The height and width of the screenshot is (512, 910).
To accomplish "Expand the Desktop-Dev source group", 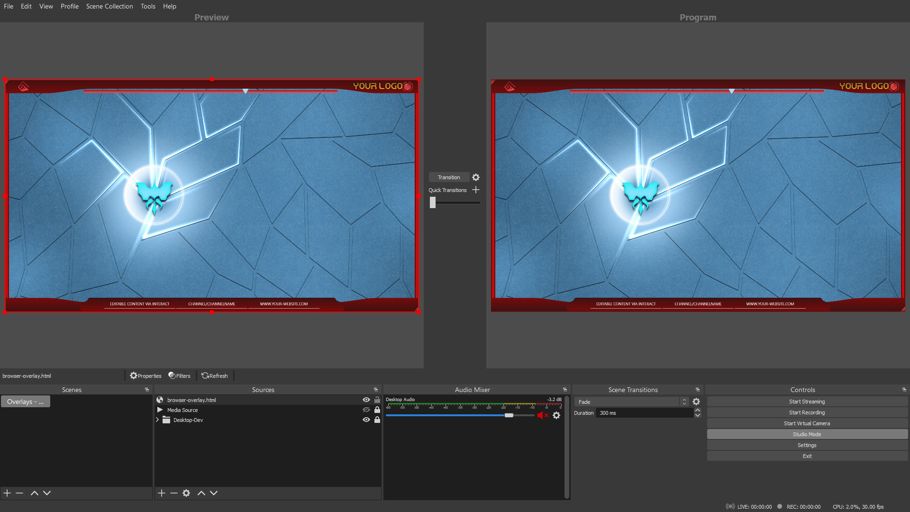I will tap(158, 420).
